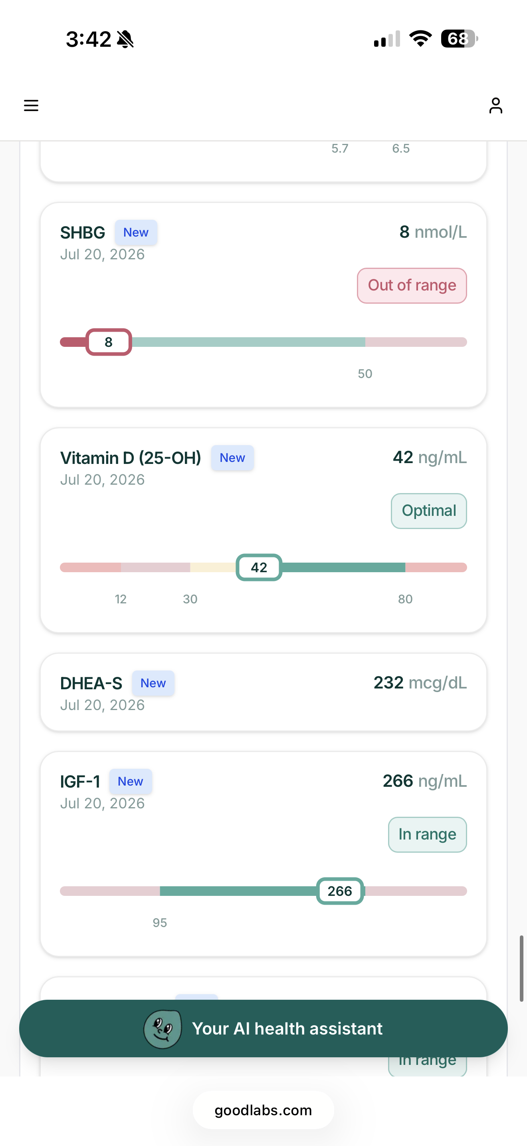This screenshot has width=527, height=1146.
Task: Tap the muted bell icon in status bar
Action: point(125,39)
